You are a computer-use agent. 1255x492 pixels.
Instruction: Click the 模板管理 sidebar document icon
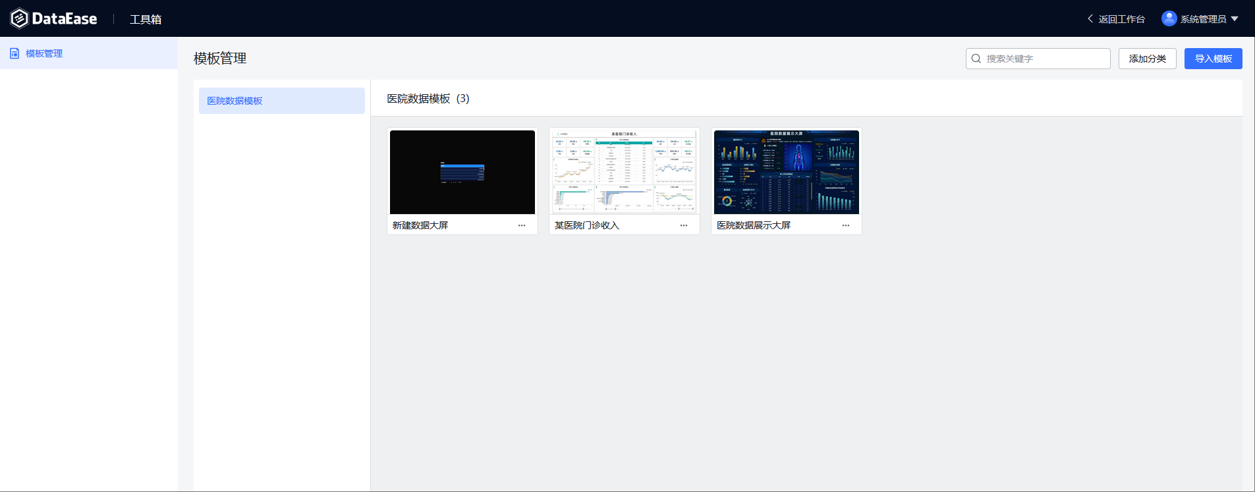pos(14,53)
